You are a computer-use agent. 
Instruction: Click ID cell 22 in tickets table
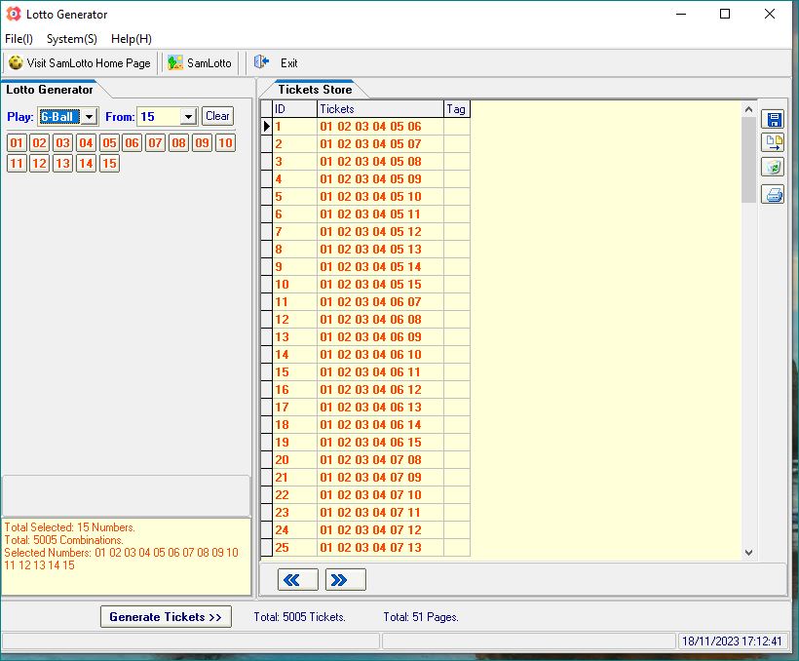(295, 495)
